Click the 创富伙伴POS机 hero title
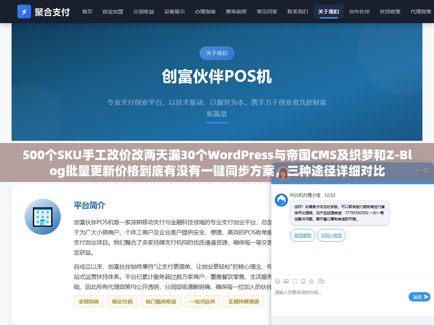 coord(217,76)
